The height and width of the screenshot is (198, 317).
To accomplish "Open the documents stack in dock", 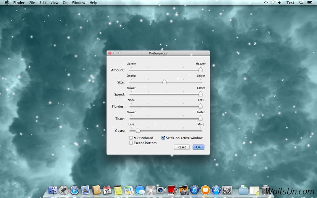I will point(254,190).
